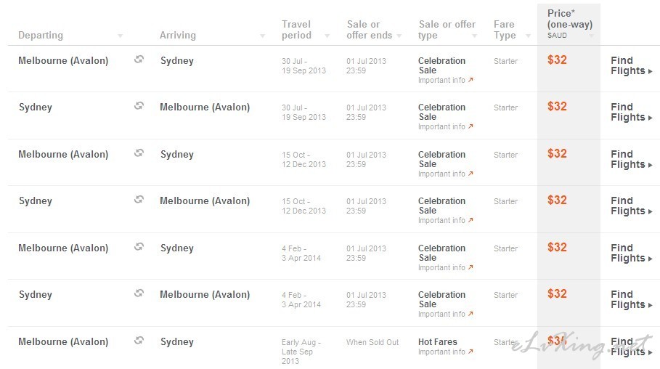Expand Sale or offer type dropdown
The width and height of the screenshot is (660, 369).
(x=474, y=36)
